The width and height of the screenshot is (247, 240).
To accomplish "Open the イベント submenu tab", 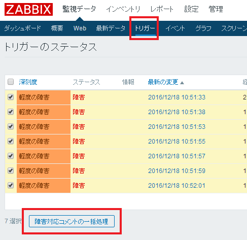I will (175, 28).
